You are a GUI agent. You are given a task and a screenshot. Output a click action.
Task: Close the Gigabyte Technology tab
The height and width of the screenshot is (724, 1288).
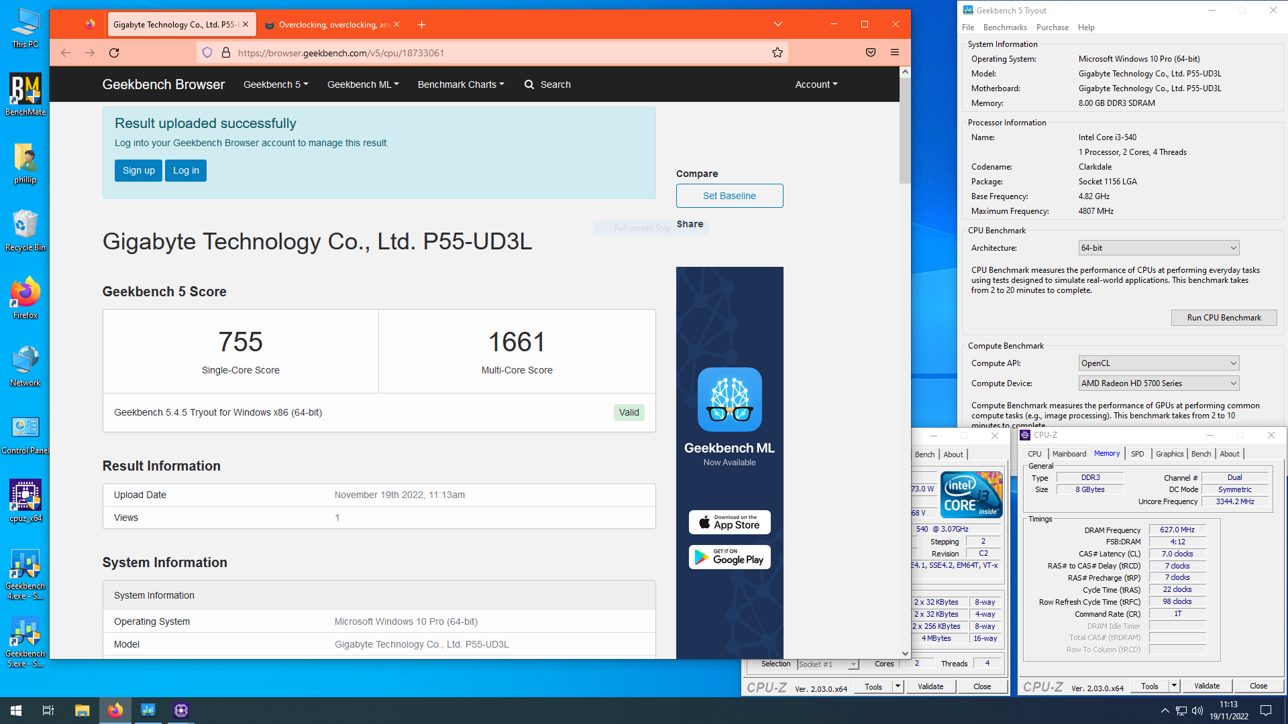246,24
